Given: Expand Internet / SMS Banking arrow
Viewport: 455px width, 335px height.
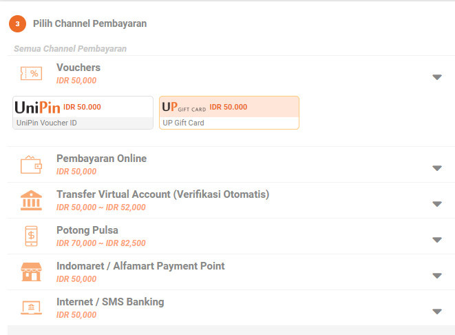Looking at the screenshot, I should [436, 311].
